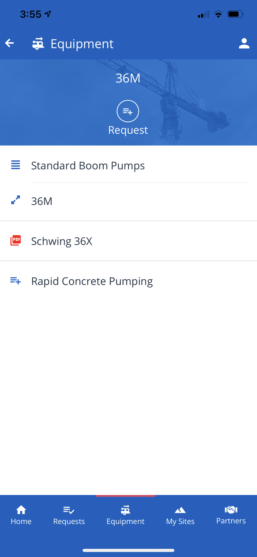This screenshot has height=557, width=257.
Task: Select the Equipment truck icon in bottom bar
Action: click(x=126, y=509)
